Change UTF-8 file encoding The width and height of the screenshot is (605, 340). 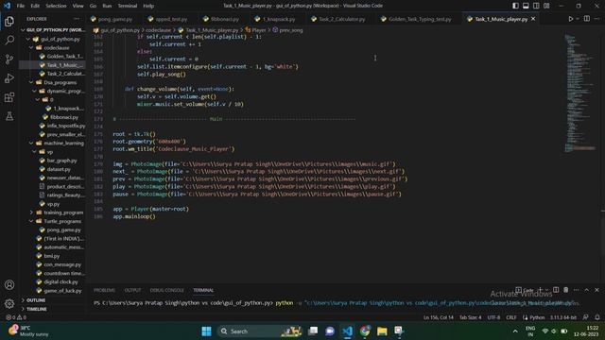click(x=493, y=317)
